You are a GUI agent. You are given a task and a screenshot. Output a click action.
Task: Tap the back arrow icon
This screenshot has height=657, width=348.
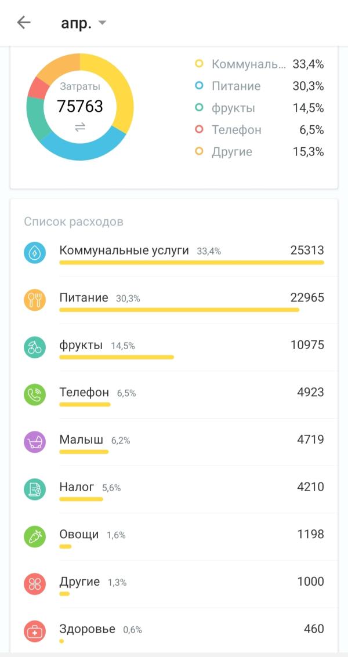coord(24,23)
